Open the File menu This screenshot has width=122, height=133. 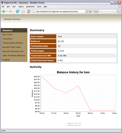coord(3,7)
